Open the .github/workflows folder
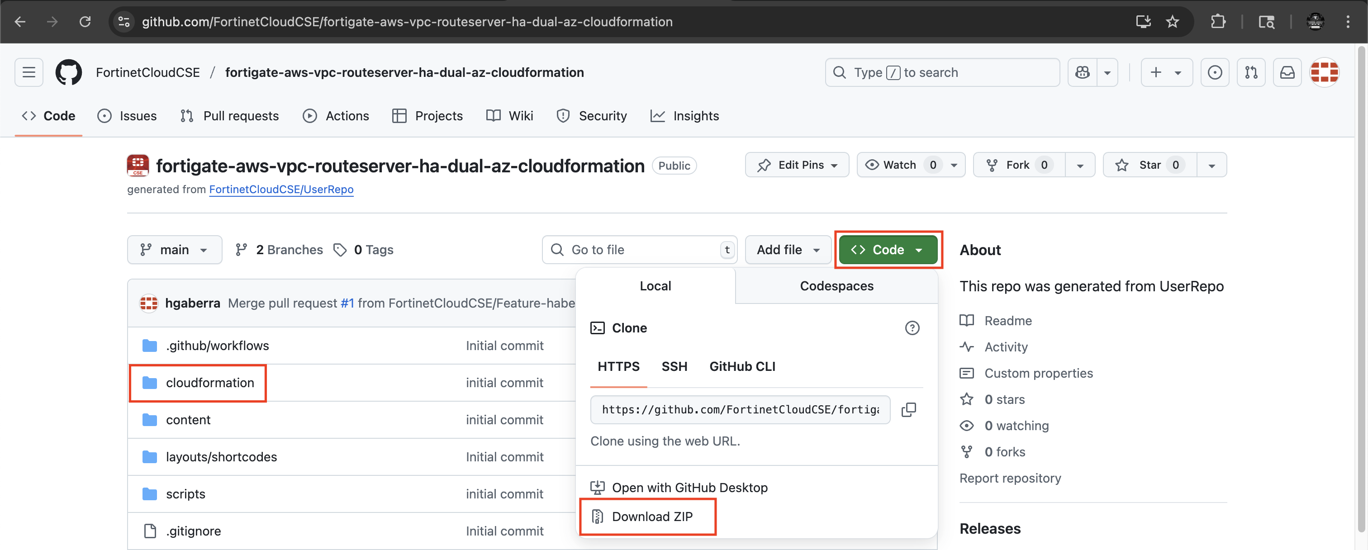The width and height of the screenshot is (1368, 550). click(x=217, y=346)
